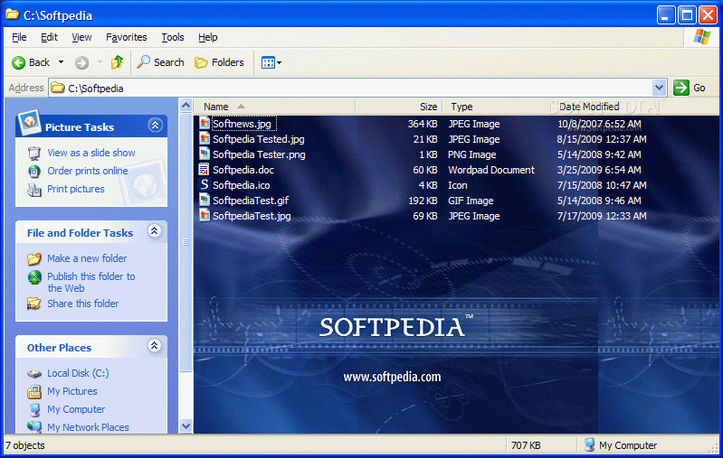Click the Print pictures printer icon
Image resolution: width=723 pixels, height=458 pixels.
[x=34, y=189]
